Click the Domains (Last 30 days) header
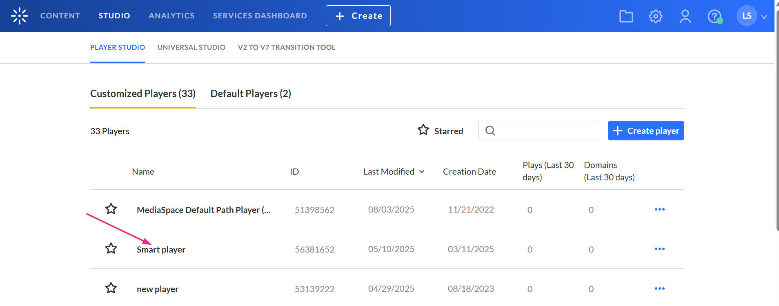779x306 pixels. point(609,171)
